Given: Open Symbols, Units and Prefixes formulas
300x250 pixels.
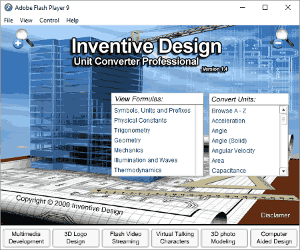Looking at the screenshot, I should pos(152,111).
